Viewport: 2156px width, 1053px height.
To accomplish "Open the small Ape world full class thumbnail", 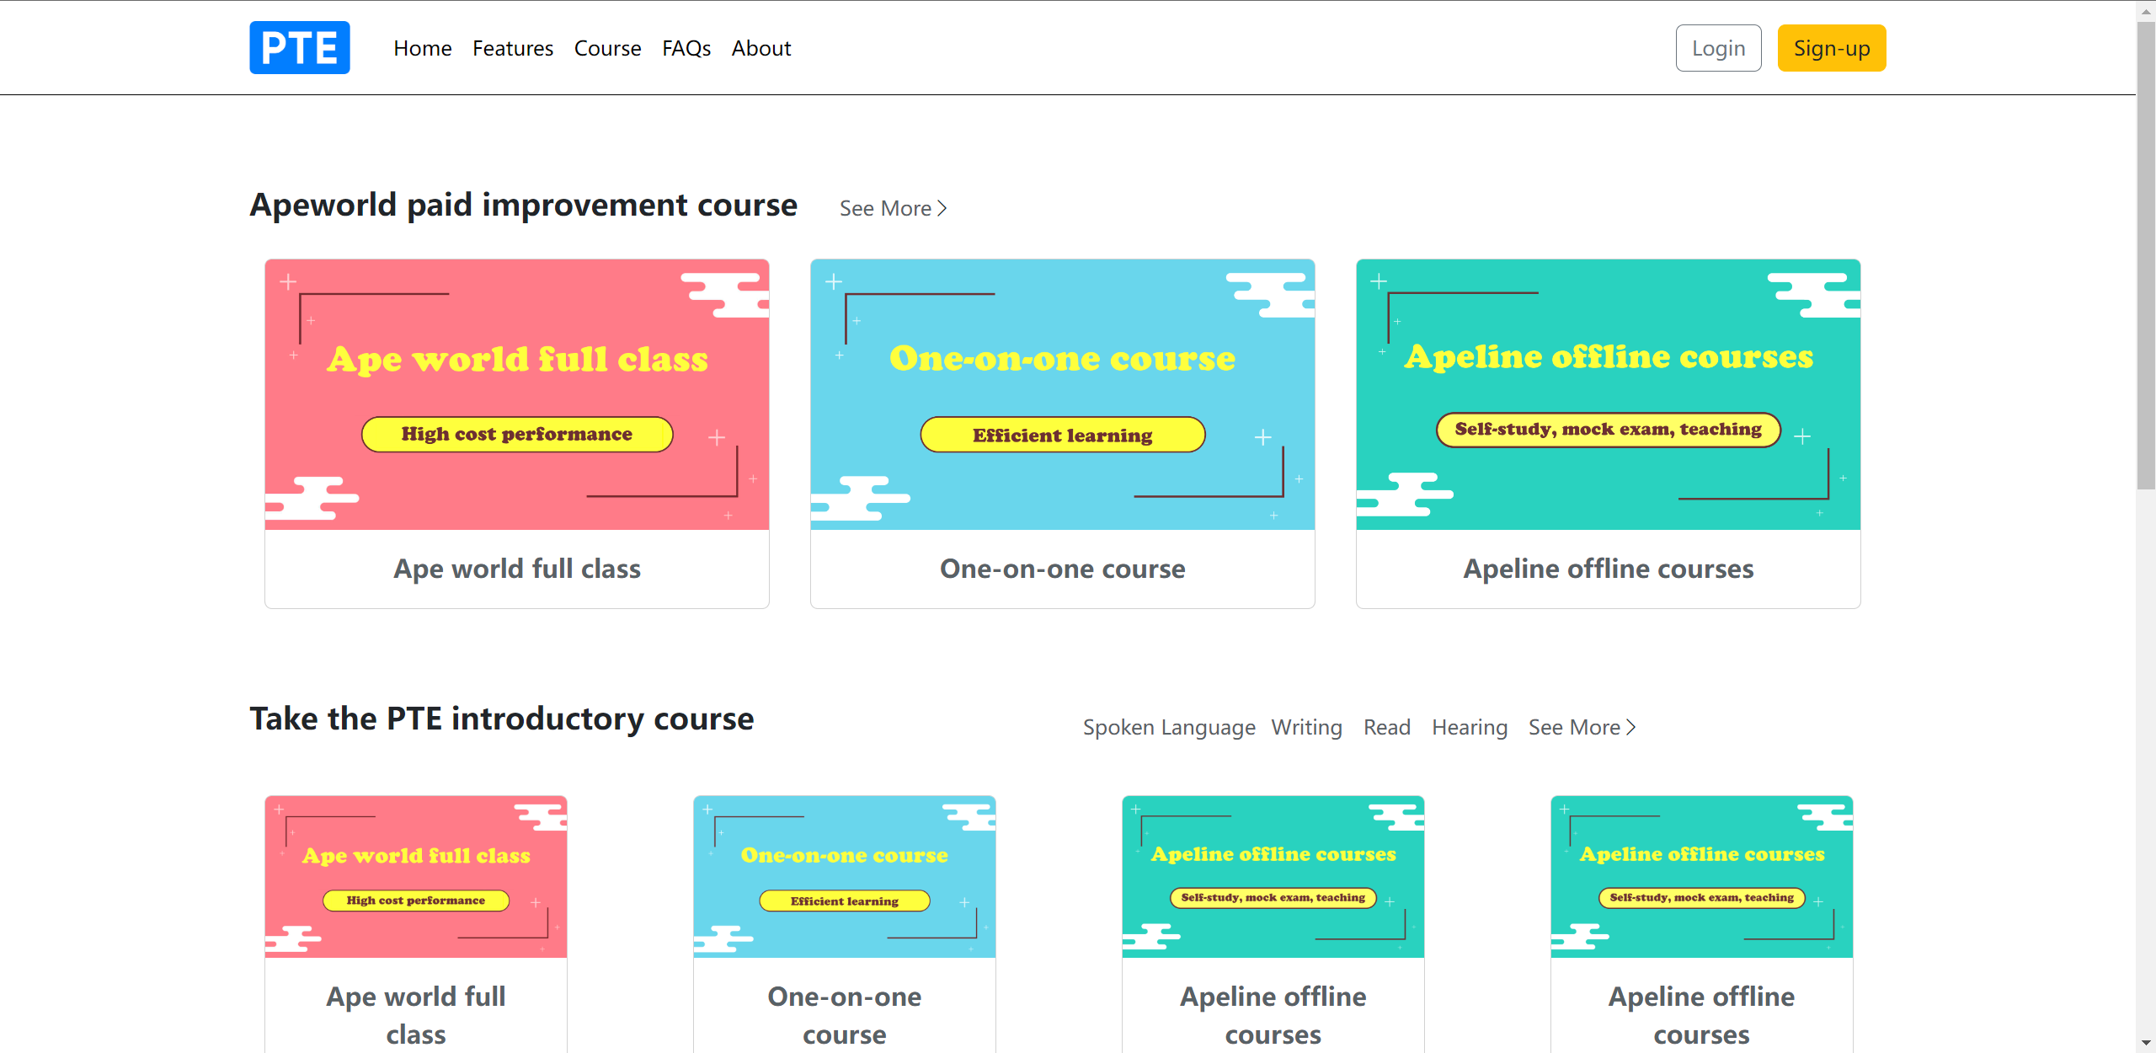I will click(416, 877).
